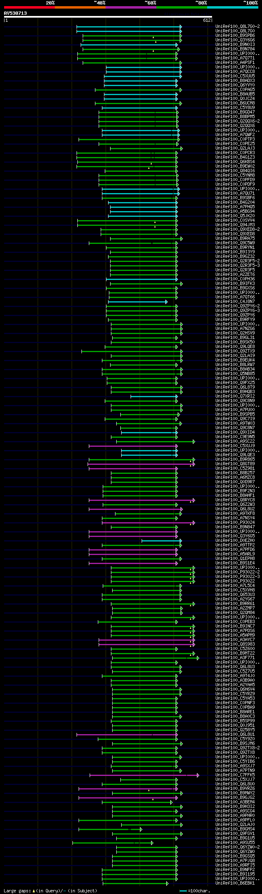Select the UniRef100_Q94JM3 entry
Viewport: 262px width, 894px height.
pyautogui.click(x=235, y=225)
